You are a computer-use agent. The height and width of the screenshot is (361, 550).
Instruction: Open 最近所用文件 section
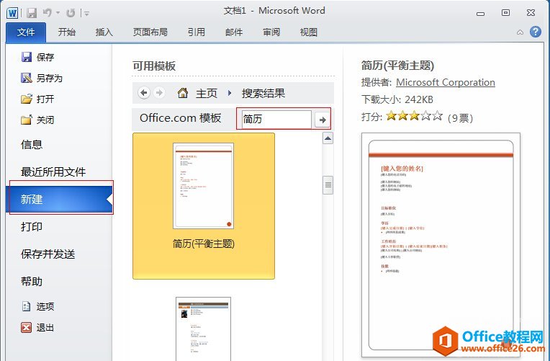[53, 171]
